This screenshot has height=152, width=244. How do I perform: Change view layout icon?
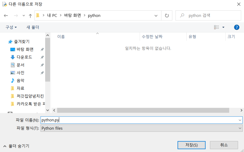pos(217,27)
